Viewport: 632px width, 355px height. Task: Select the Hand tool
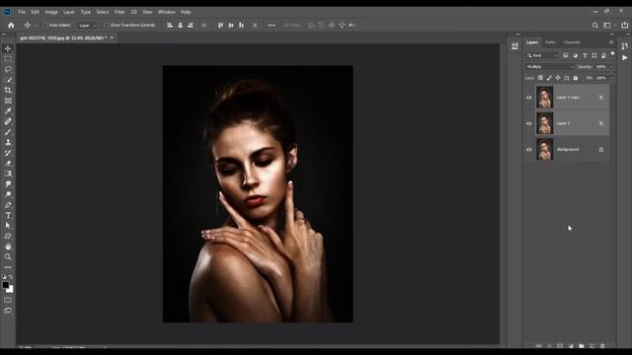tap(8, 247)
